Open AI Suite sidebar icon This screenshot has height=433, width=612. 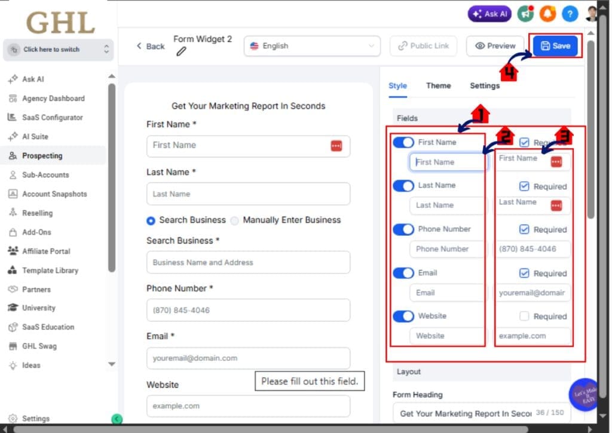13,137
